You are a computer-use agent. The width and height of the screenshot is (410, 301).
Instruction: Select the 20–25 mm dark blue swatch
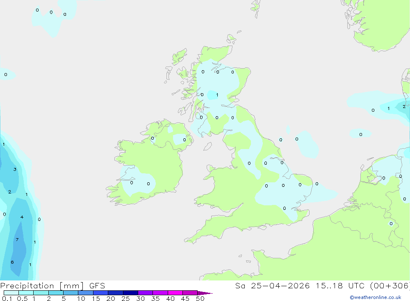(116, 293)
